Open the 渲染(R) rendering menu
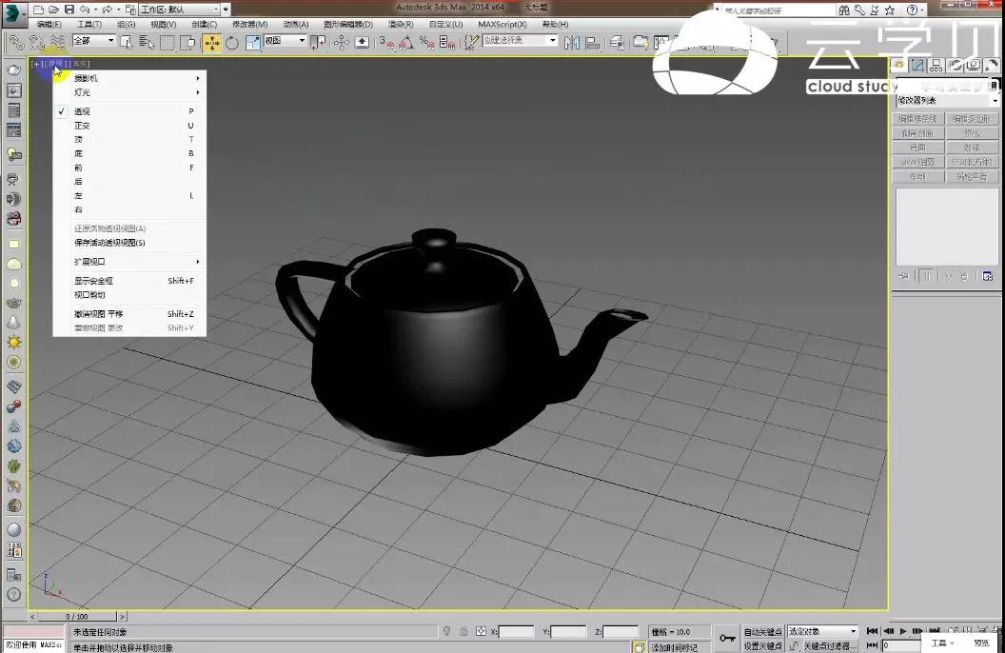 [401, 25]
